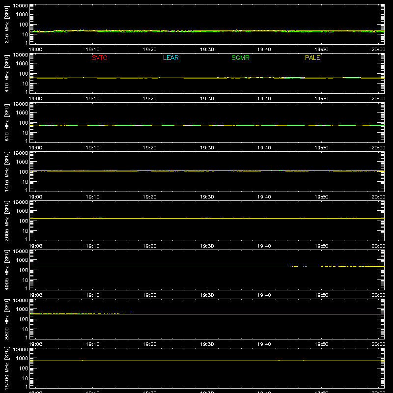Image resolution: width=393 pixels, height=393 pixels.
Task: Select the 245 MHz [SFU] axis title
Action: coord(7,24)
